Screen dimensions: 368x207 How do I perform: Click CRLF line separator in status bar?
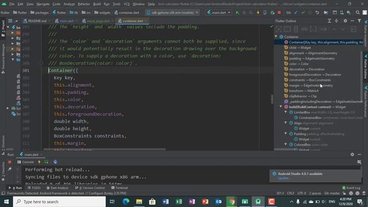point(290,193)
